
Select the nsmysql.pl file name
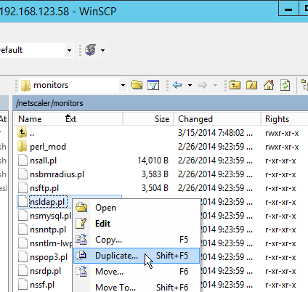click(50, 216)
